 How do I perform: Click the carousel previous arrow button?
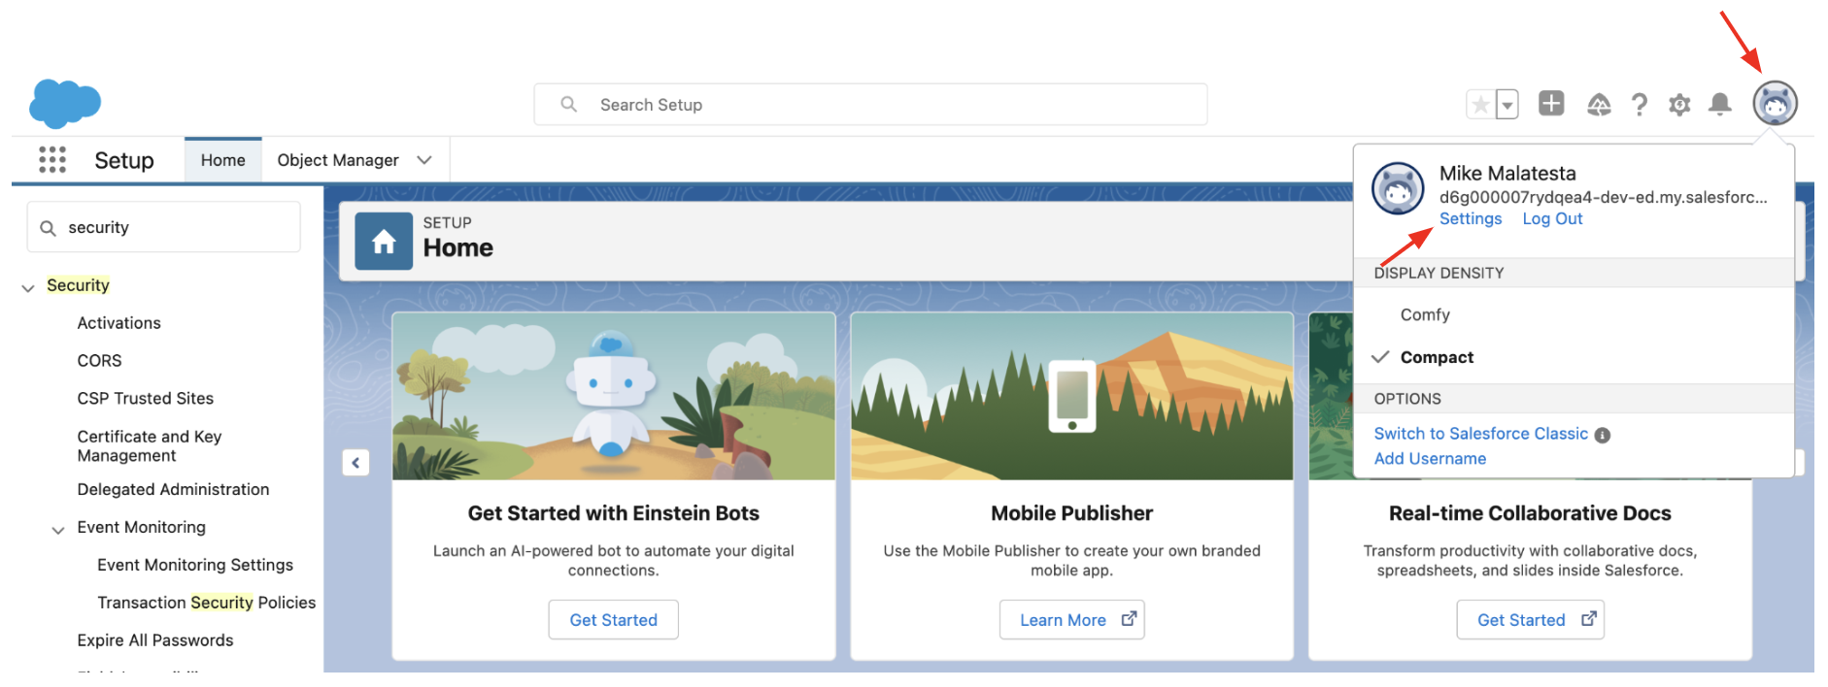tap(355, 463)
